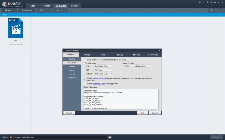This screenshot has width=225, height=140.
Task: Open the Conversion settings tab
Action: [x=153, y=55]
